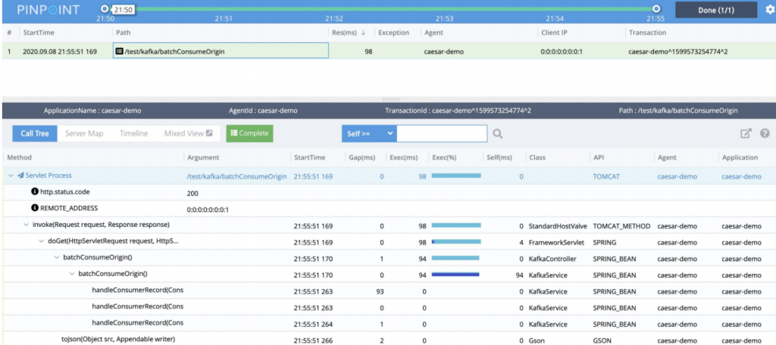Click the Done (1/1) button

tap(715, 10)
